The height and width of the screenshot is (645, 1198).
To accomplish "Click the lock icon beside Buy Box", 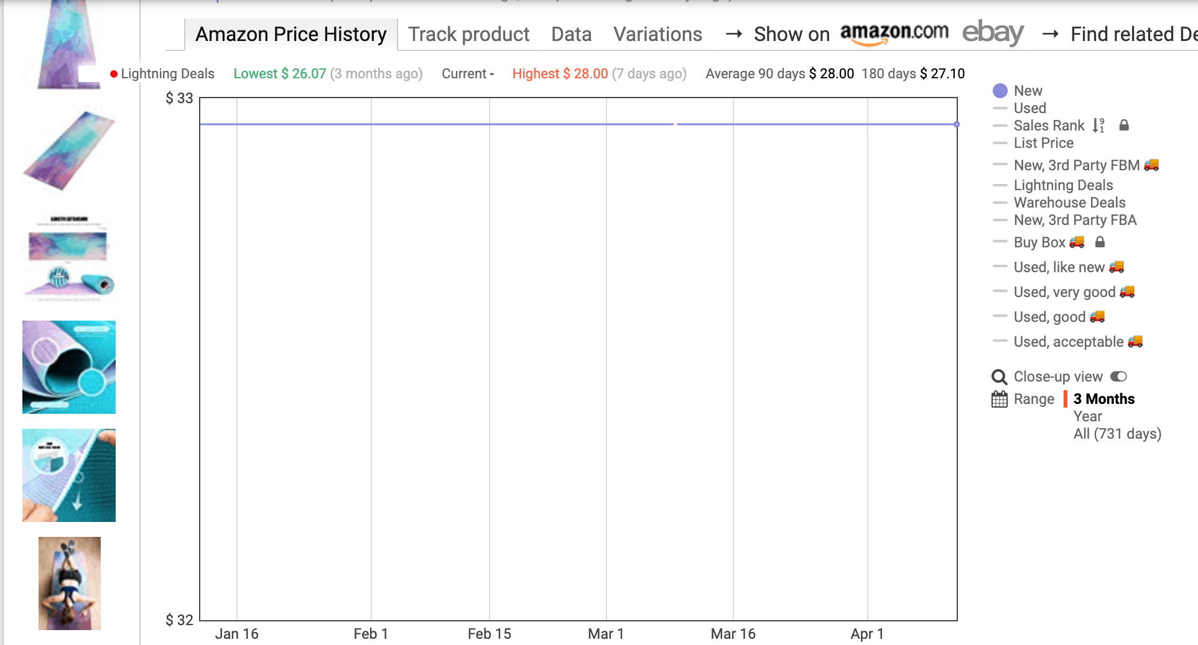I will pyautogui.click(x=1100, y=242).
